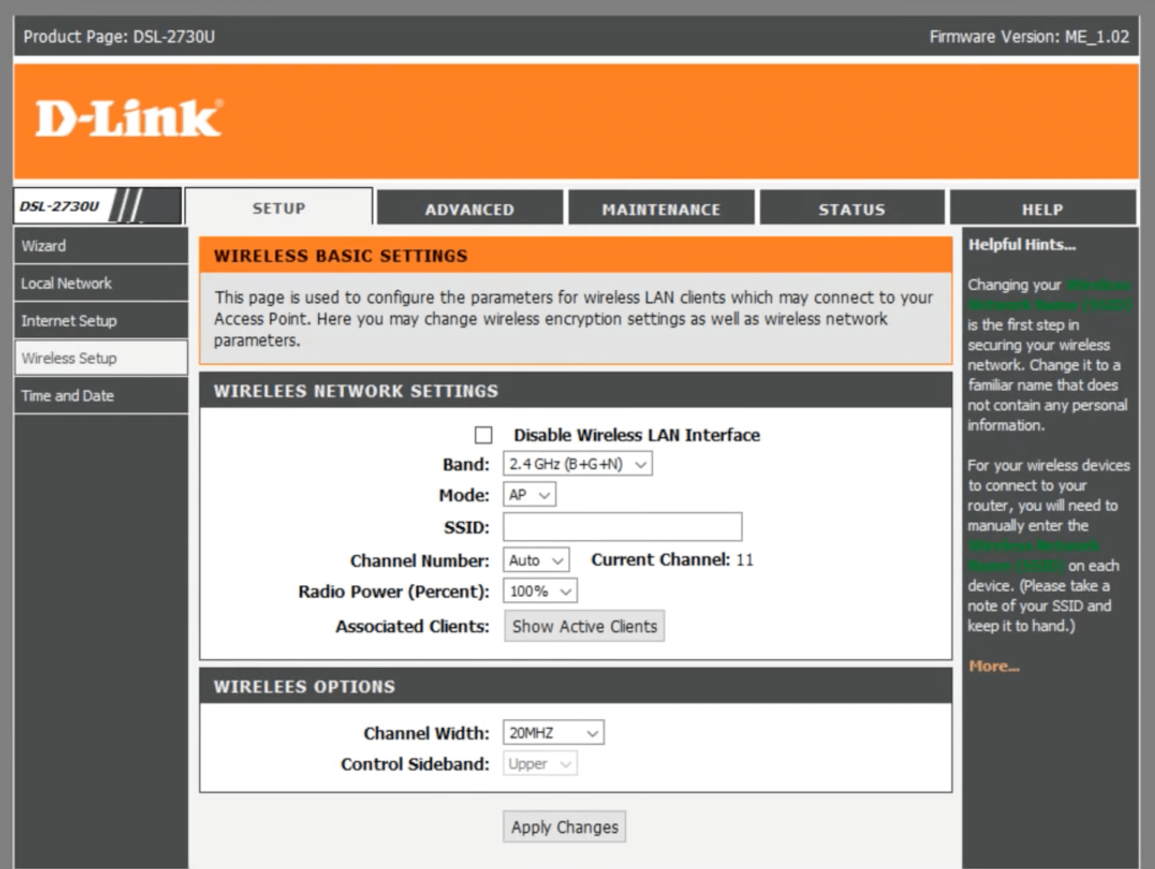Click the Control Sideband dropdown
The image size is (1155, 869).
pyautogui.click(x=540, y=764)
